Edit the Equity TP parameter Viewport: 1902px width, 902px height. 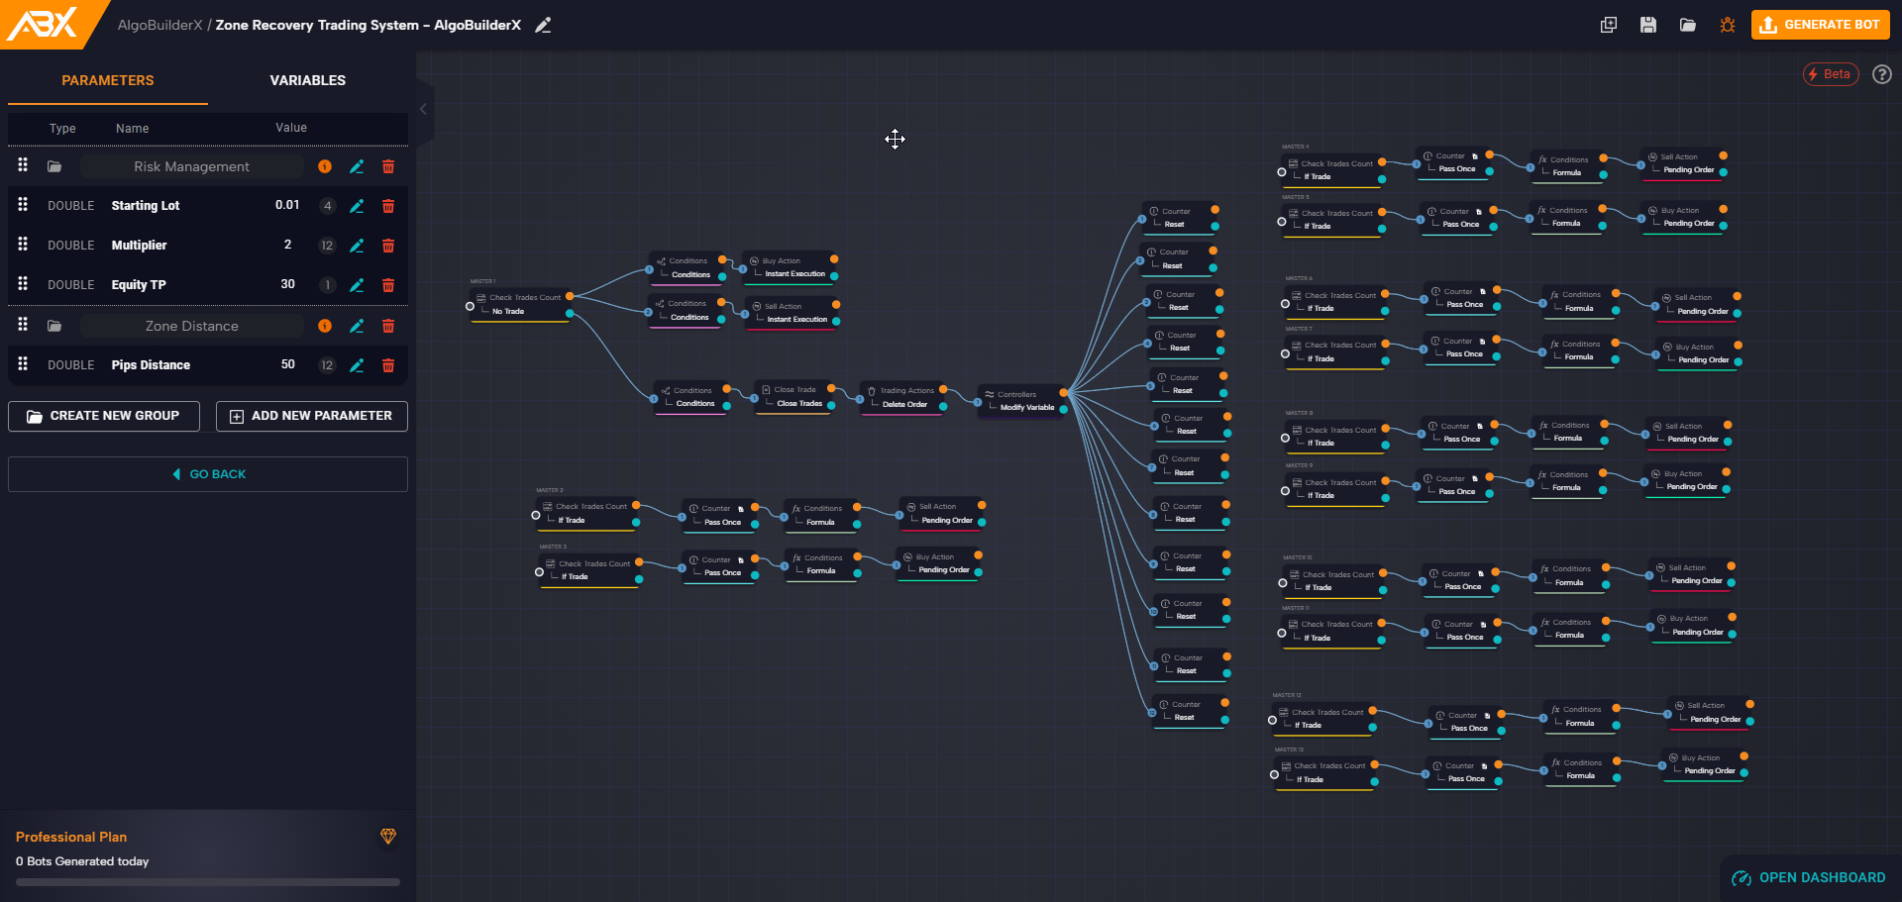(357, 285)
